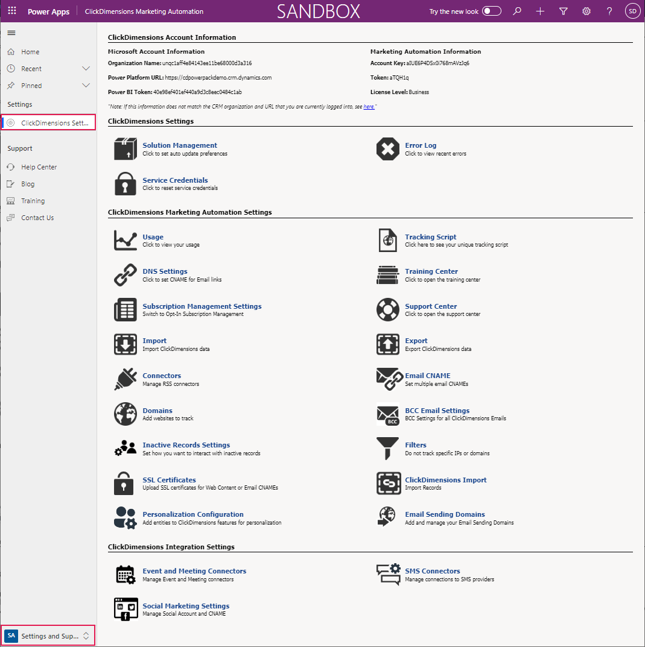
Task: Click the Export upload arrow icon
Action: click(388, 344)
